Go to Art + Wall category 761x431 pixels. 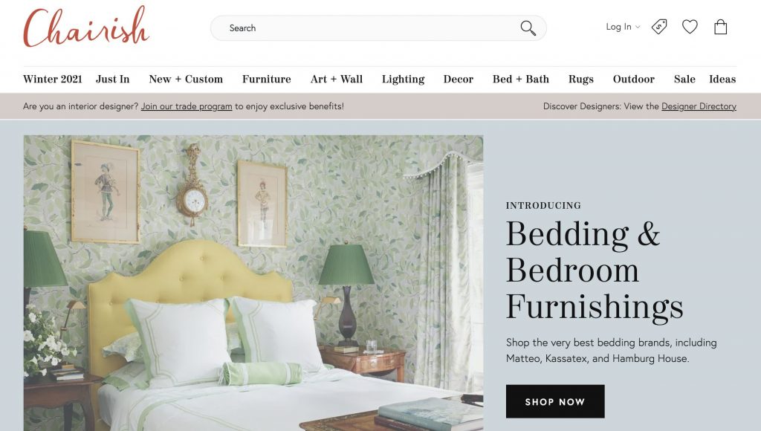pos(337,79)
